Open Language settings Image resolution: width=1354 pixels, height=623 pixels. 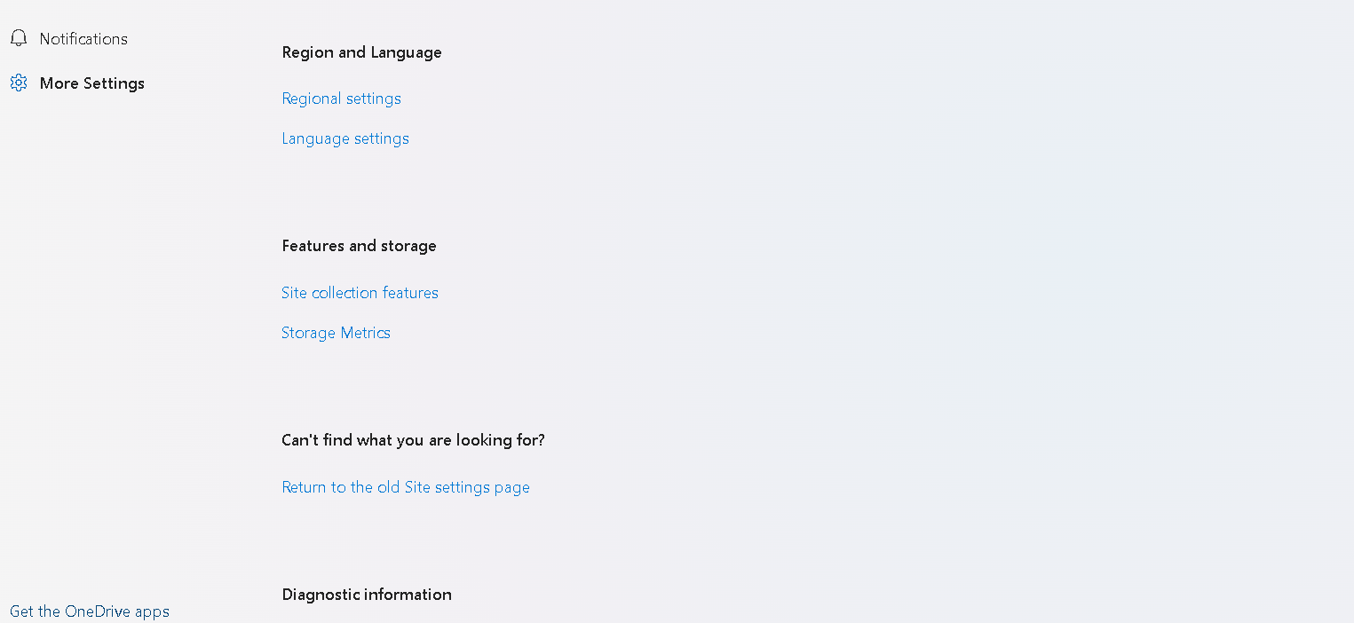coord(345,138)
